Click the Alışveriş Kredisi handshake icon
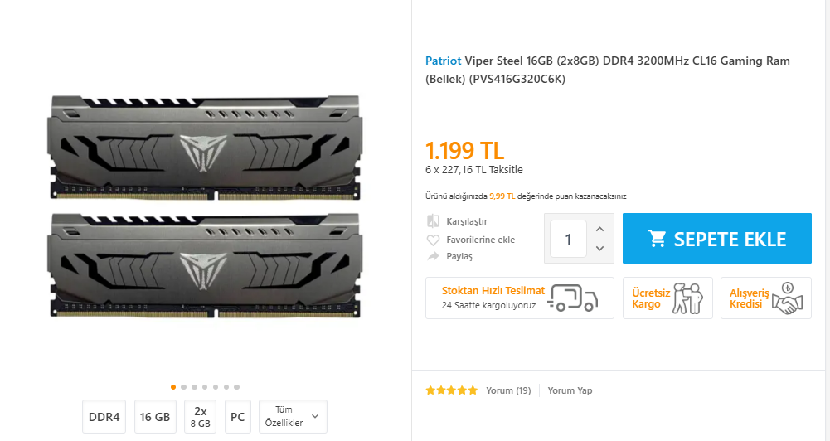The width and height of the screenshot is (830, 441). coord(785,298)
